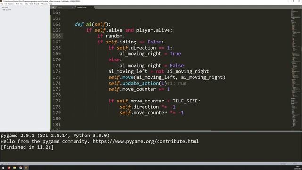Viewport: 302px width, 170px height.
Task: Click 'def ai(self):' function definition
Action: [x=93, y=24]
